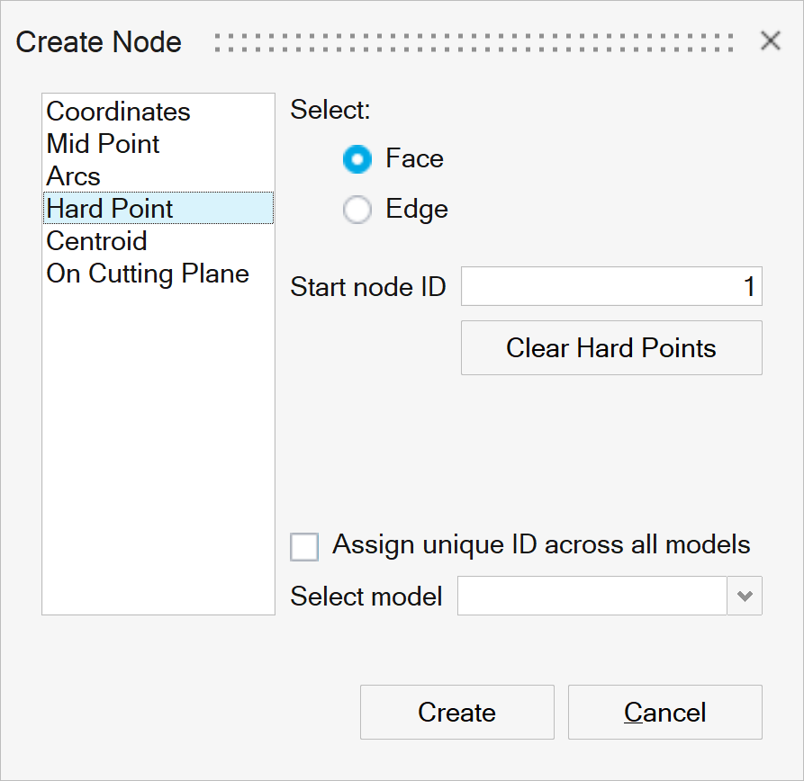The width and height of the screenshot is (804, 781).
Task: Click the Start node ID label
Action: click(x=367, y=288)
